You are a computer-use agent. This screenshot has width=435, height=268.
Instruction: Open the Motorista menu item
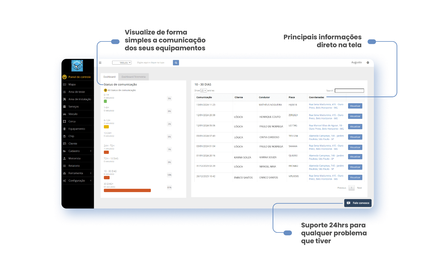pyautogui.click(x=78, y=158)
